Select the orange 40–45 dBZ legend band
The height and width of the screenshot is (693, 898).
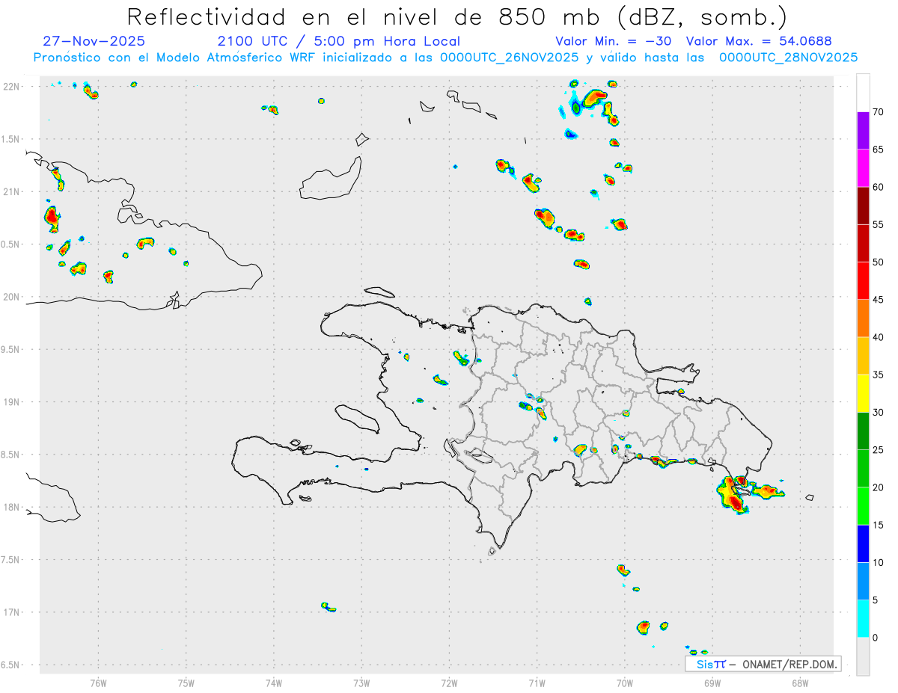click(x=863, y=318)
